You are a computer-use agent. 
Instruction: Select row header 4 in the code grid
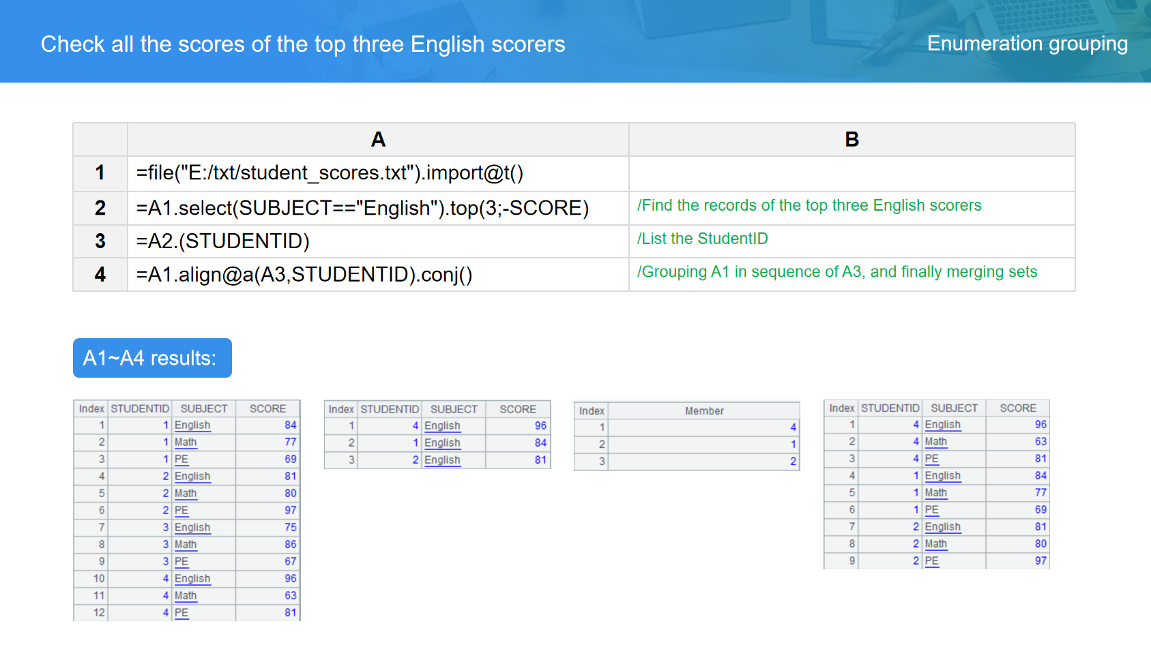(x=100, y=275)
